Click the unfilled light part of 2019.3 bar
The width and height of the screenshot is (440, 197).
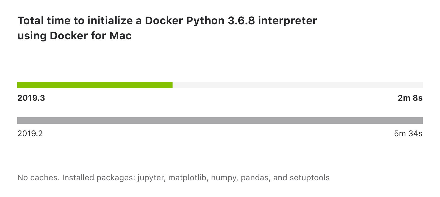pos(297,85)
